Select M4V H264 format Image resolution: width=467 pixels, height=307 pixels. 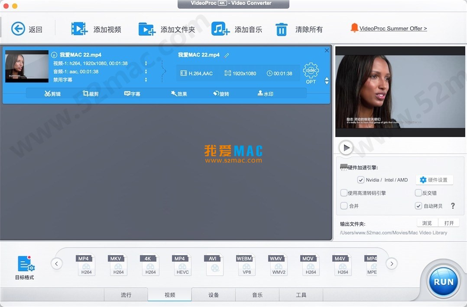[x=342, y=265]
